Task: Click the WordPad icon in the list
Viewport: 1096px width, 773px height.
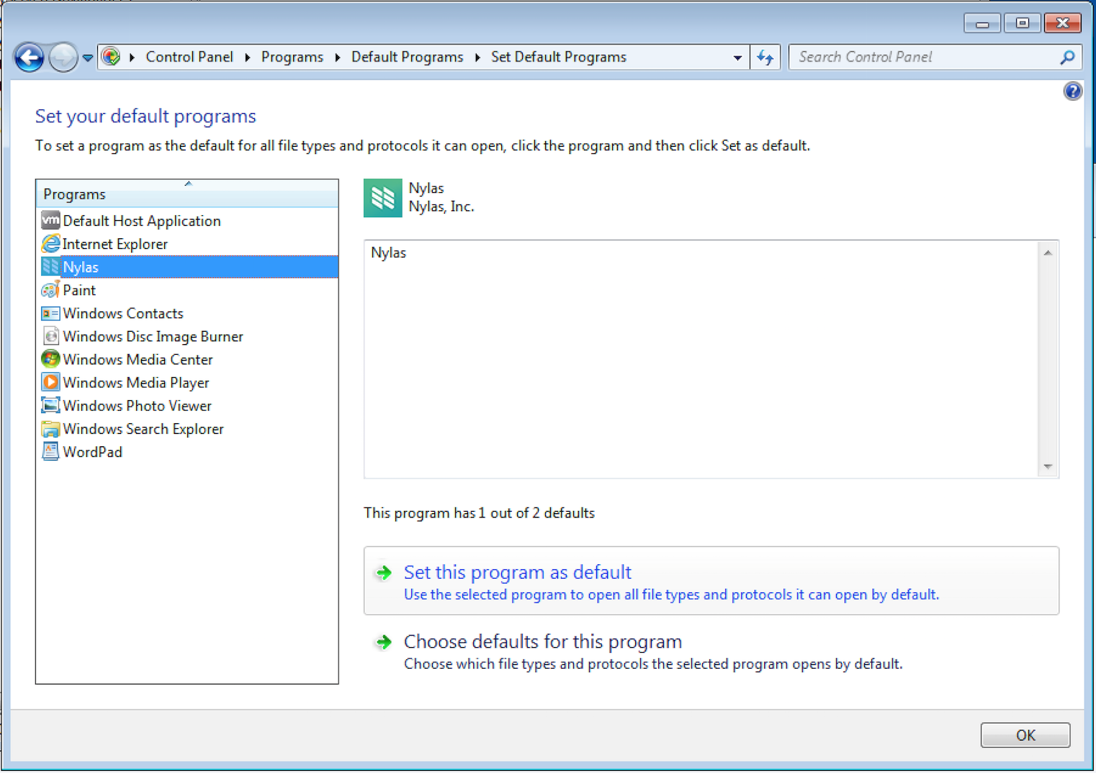Action: point(50,452)
